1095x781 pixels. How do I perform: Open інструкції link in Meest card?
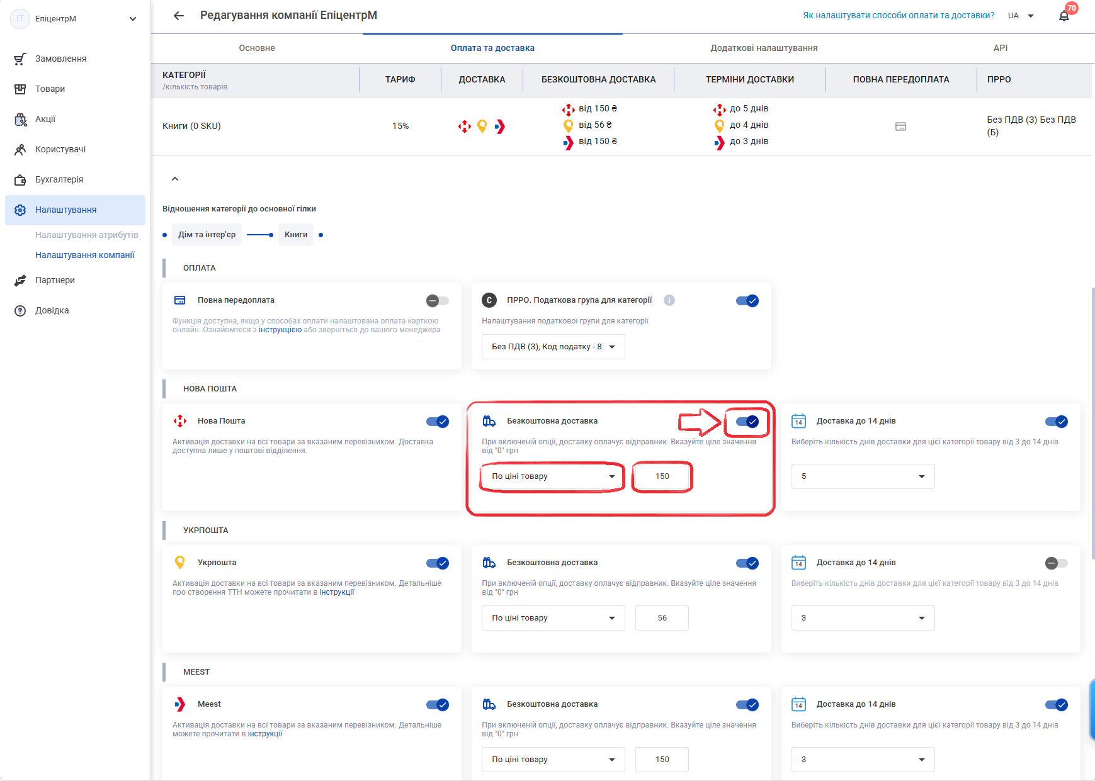(265, 734)
